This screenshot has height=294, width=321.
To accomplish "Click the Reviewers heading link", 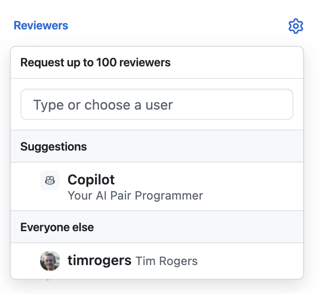I will 41,25.
